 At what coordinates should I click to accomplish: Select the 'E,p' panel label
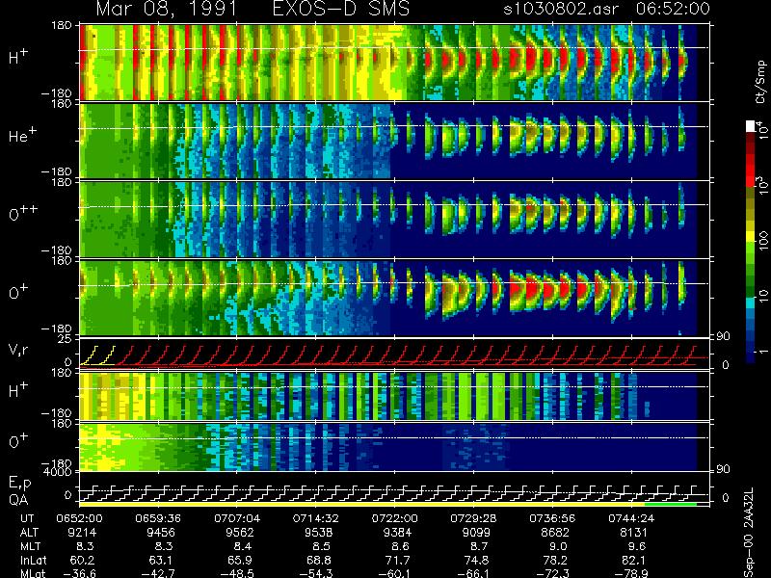coord(19,485)
